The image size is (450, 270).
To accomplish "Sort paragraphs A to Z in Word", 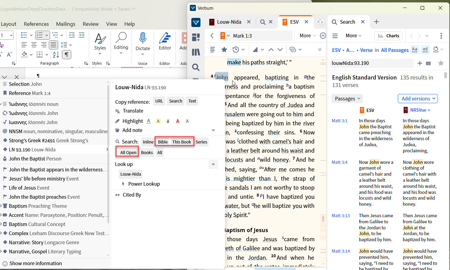I will tap(56, 55).
